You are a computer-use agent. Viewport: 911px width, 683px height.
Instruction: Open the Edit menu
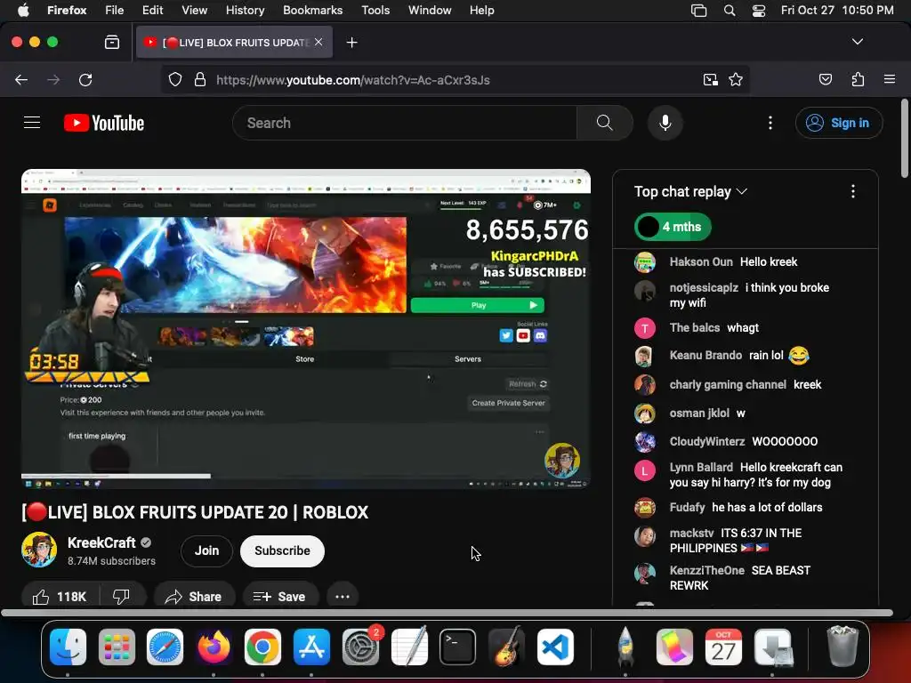point(152,11)
